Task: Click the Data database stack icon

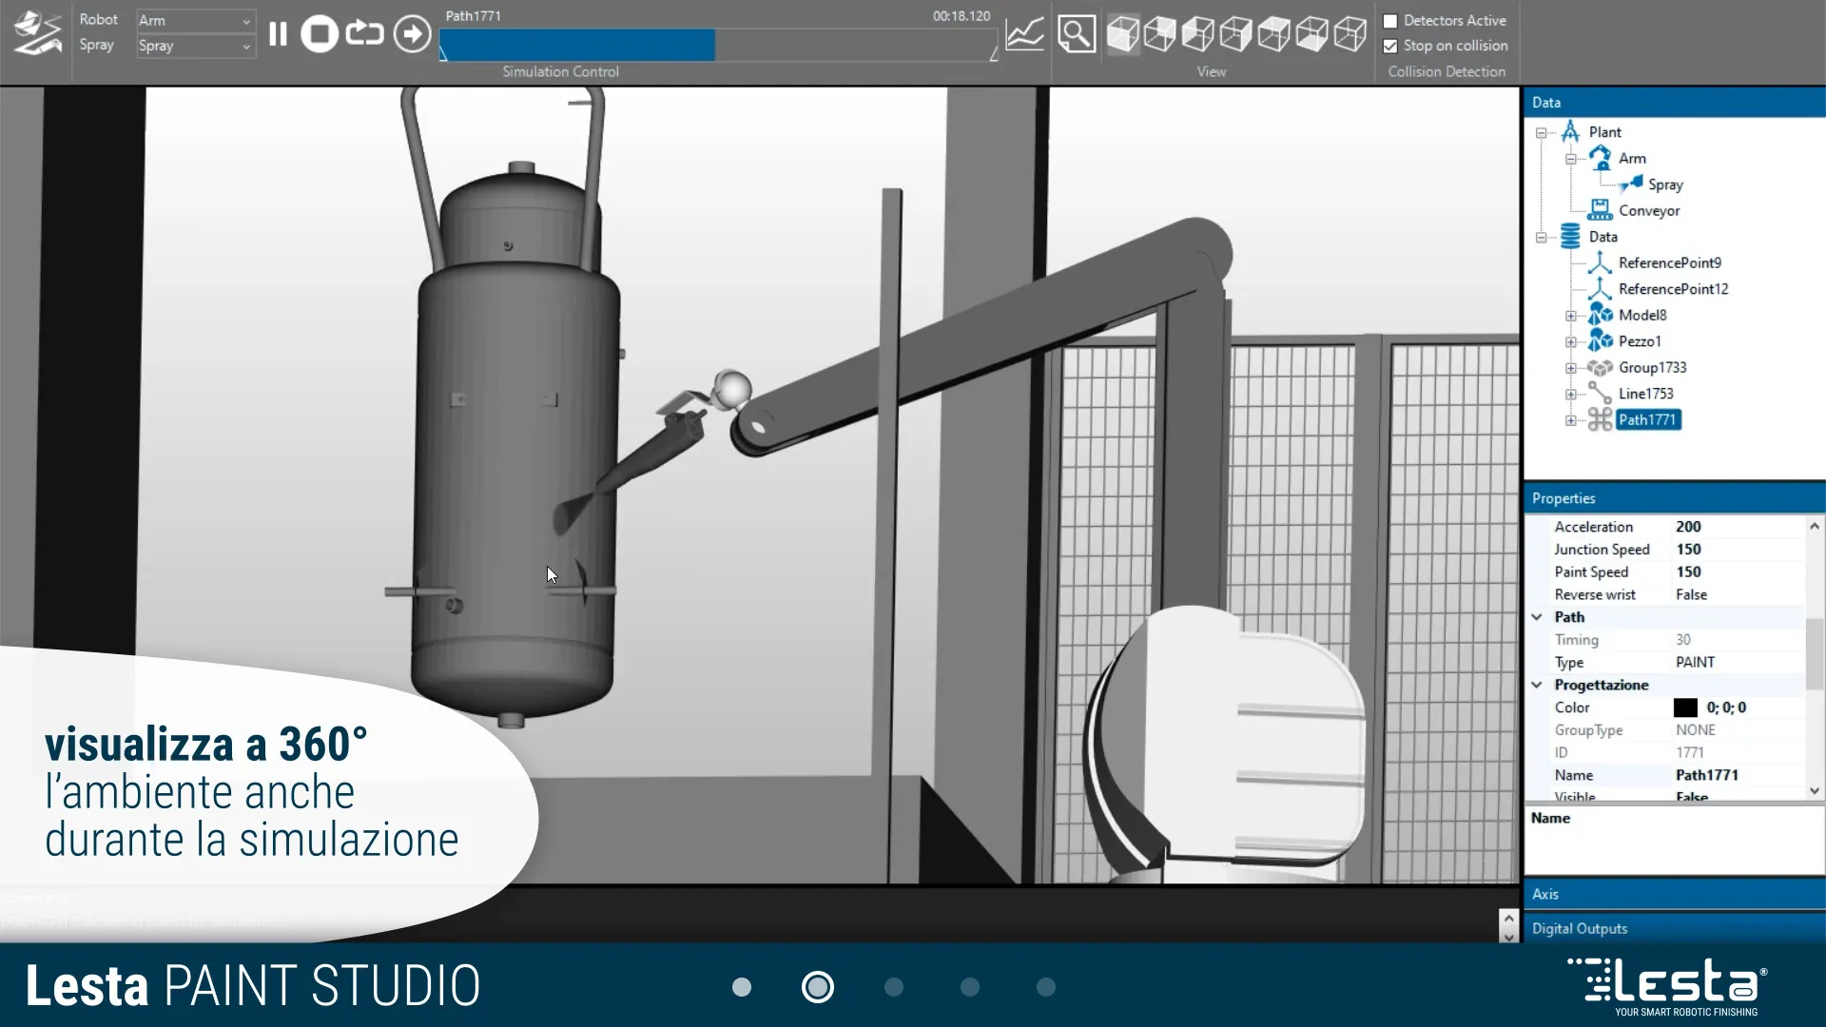Action: (1570, 236)
